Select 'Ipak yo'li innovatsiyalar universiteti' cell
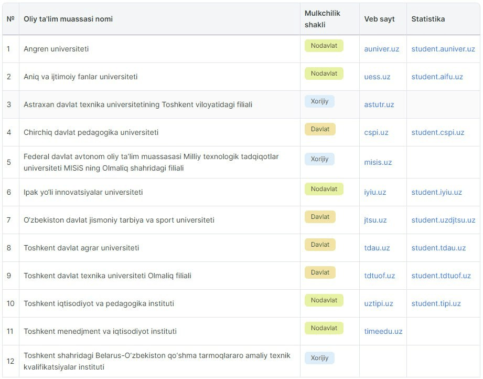Screen dimensions: 483x379 coord(159,192)
